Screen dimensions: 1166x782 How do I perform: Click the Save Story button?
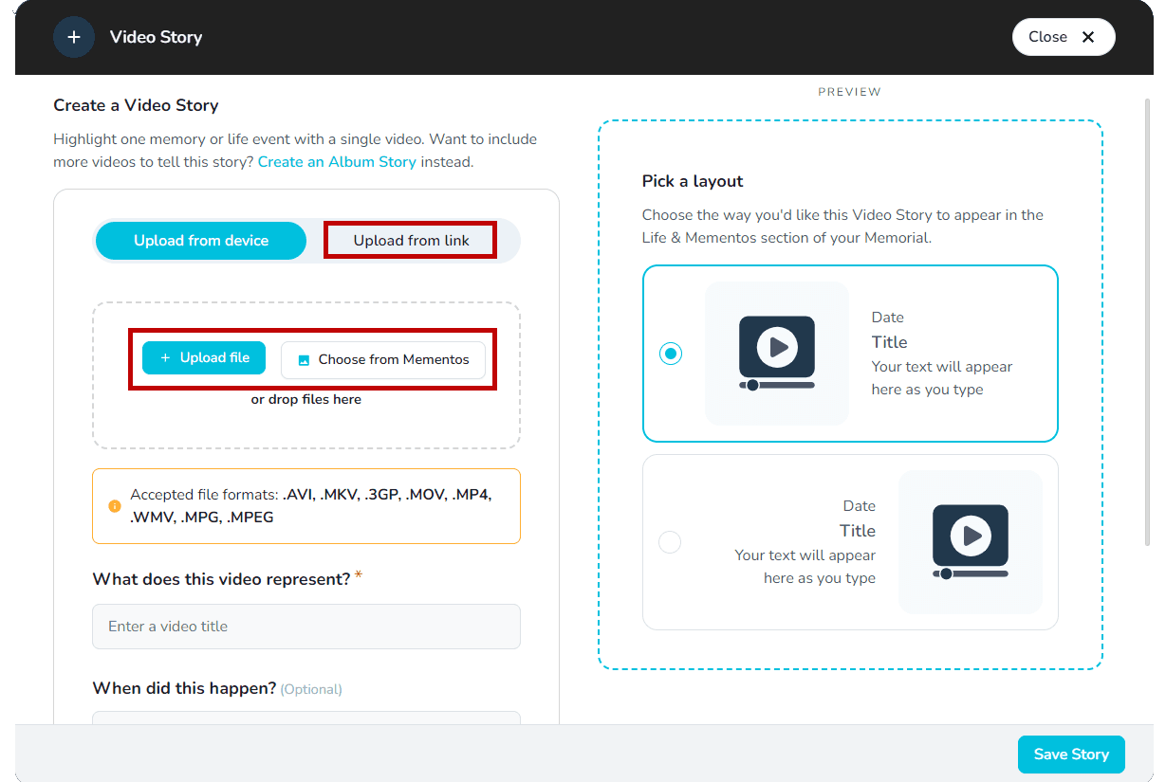(1071, 754)
